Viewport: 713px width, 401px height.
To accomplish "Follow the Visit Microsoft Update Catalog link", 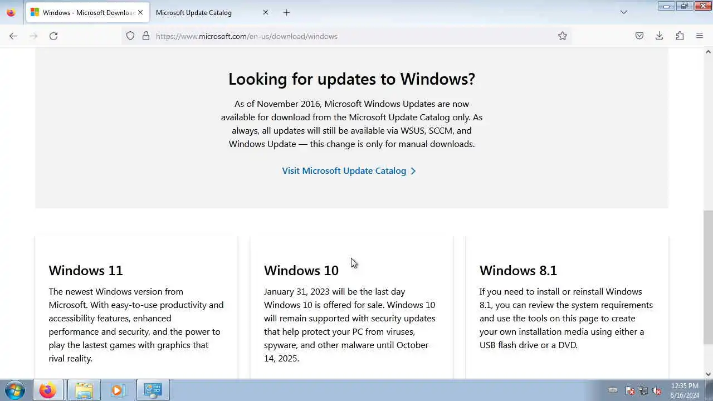I will (349, 171).
